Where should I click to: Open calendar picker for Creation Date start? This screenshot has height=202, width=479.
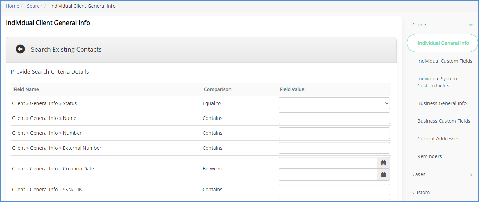383,163
